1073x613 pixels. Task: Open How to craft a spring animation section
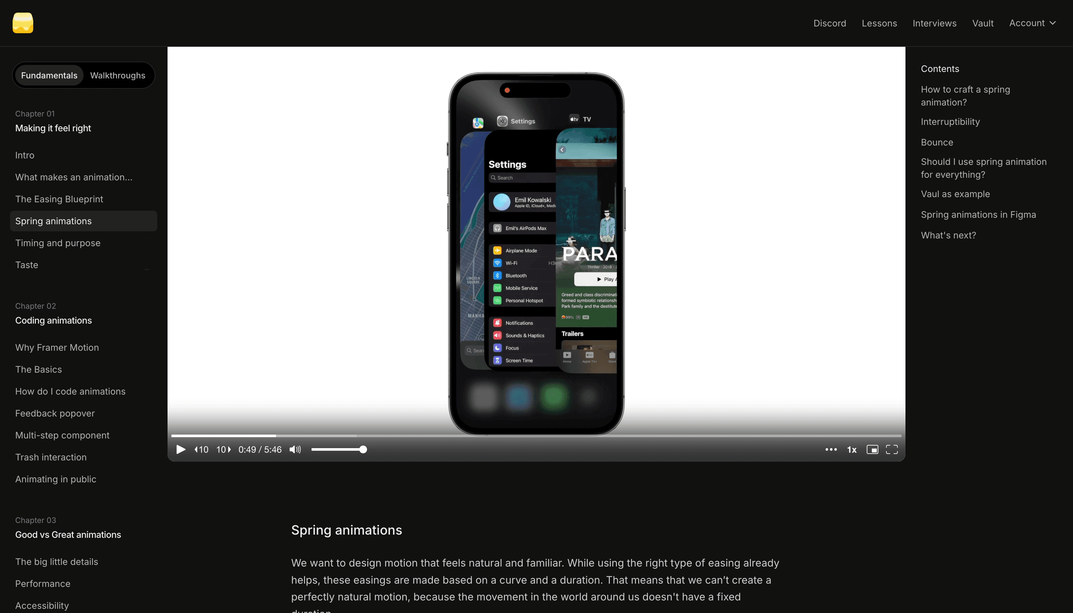tap(966, 96)
